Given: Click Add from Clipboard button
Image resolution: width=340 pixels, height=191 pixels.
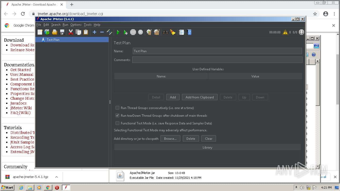Looking at the screenshot, I should 200,97.
